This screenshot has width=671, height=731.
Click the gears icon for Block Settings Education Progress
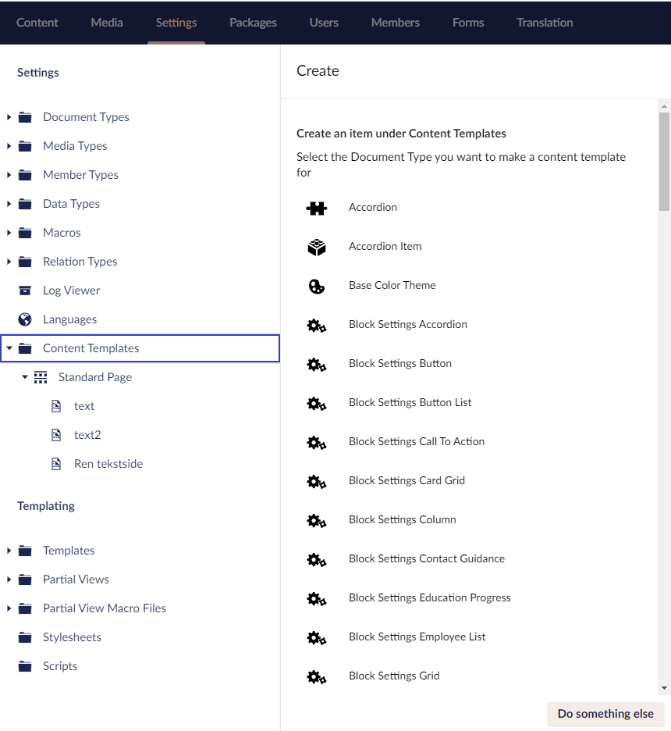317,598
